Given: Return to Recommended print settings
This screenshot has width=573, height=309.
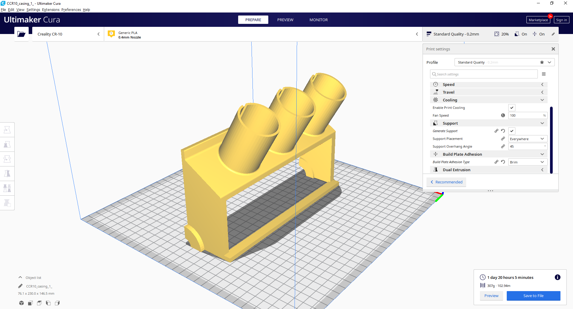Looking at the screenshot, I should (x=446, y=182).
